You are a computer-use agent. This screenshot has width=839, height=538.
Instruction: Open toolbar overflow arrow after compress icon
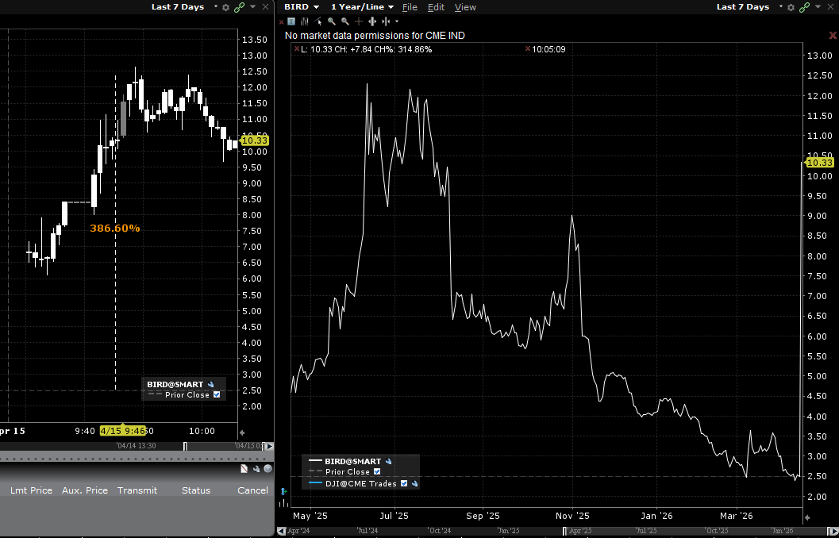[x=397, y=21]
